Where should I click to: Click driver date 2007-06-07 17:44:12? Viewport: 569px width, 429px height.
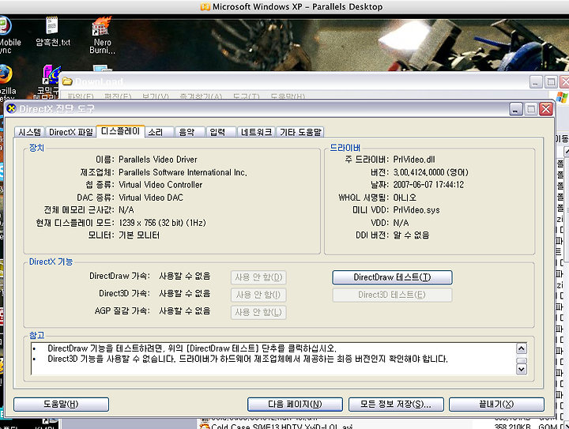coord(428,185)
